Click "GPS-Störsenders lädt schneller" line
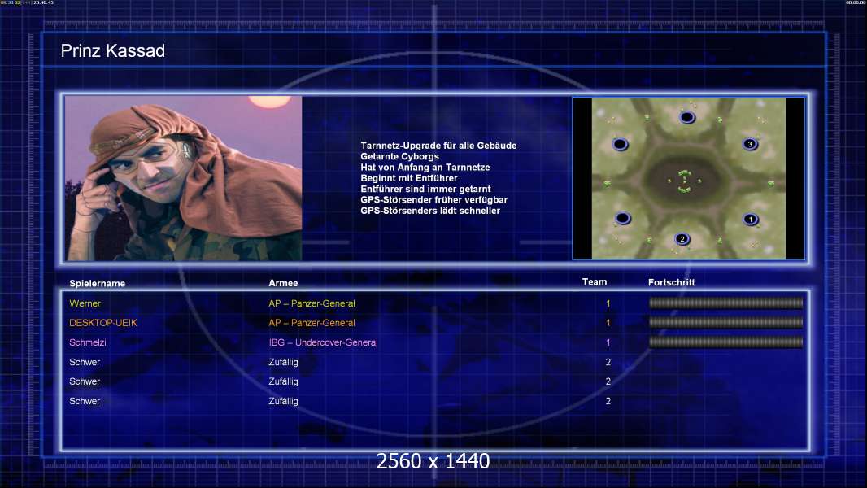Image resolution: width=867 pixels, height=488 pixels. [430, 211]
